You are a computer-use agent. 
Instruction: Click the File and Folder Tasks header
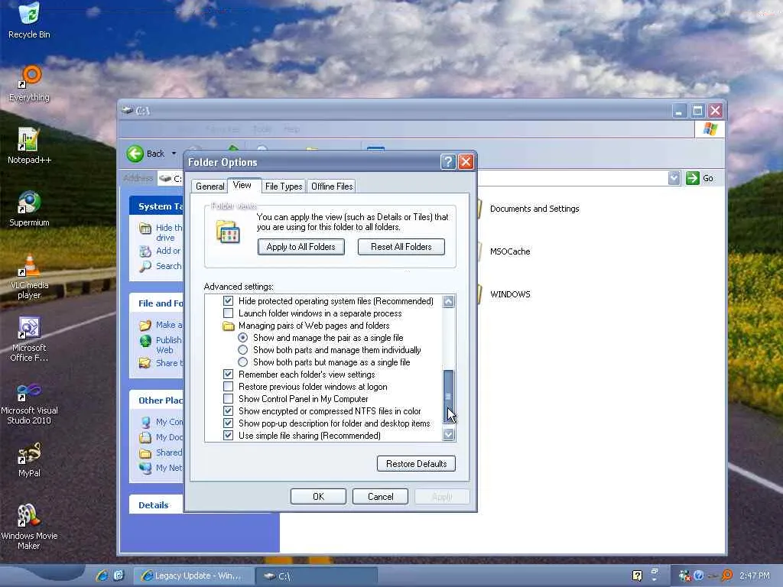point(156,303)
